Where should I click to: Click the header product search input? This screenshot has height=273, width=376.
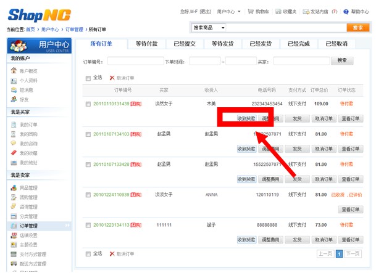286,28
